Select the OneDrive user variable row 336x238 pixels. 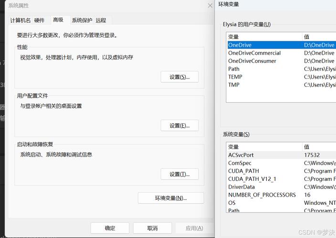[x=282, y=45]
